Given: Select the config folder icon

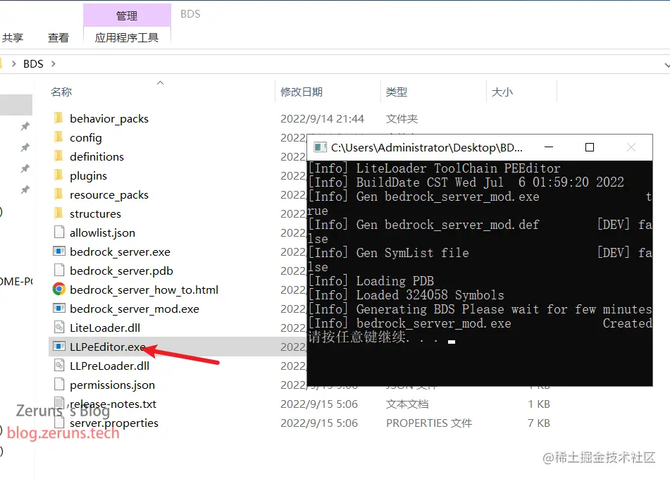Looking at the screenshot, I should [59, 137].
